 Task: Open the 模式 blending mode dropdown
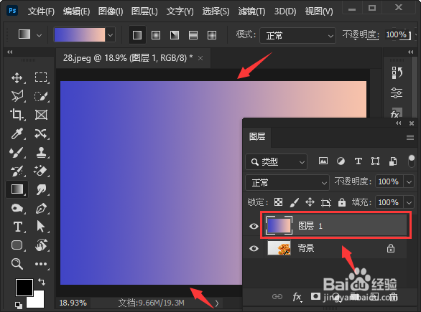click(x=297, y=35)
